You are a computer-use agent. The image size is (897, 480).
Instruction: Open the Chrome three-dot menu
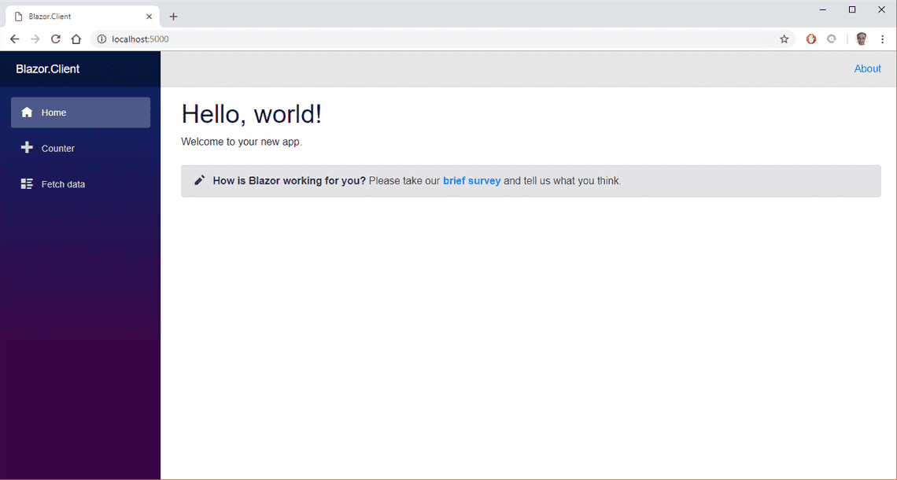882,39
